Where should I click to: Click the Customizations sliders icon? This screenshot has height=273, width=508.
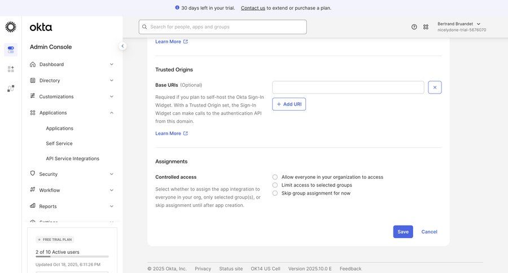point(33,96)
